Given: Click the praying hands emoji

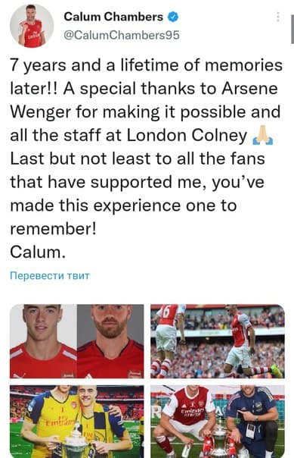Looking at the screenshot, I should click(262, 137).
